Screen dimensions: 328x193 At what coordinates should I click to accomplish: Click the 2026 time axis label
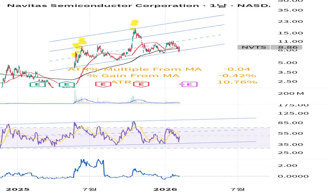click(x=165, y=189)
